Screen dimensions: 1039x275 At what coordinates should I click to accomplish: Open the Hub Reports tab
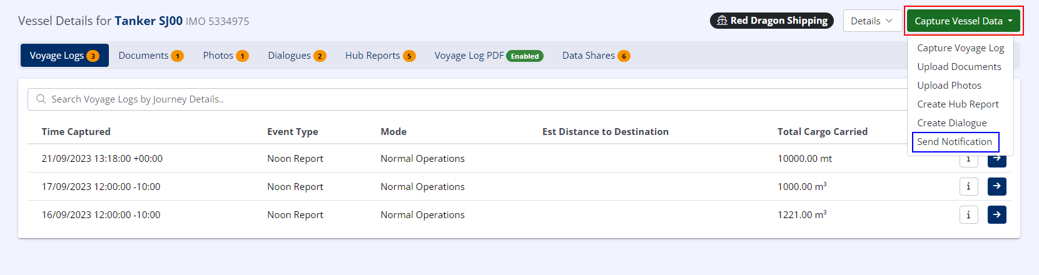point(380,56)
